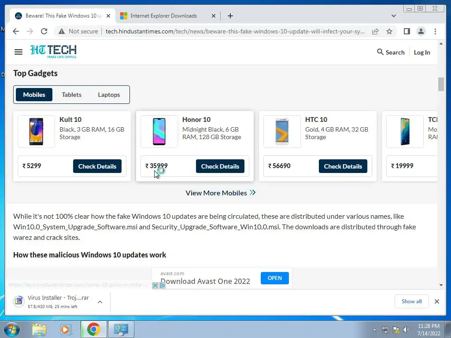Click the ₹ 19999 price

pos(402,166)
